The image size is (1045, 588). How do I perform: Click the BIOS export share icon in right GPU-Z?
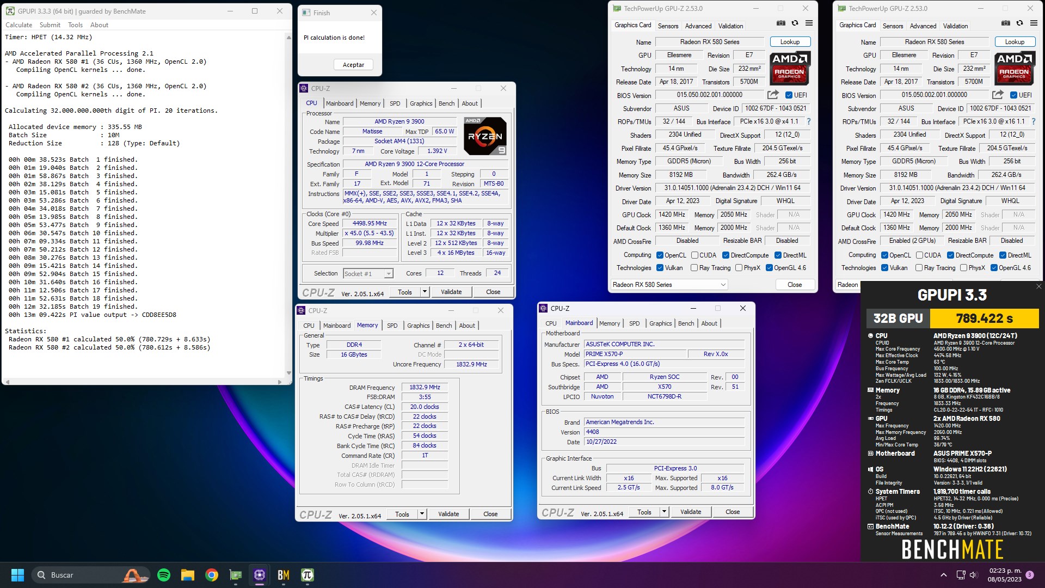pyautogui.click(x=998, y=95)
